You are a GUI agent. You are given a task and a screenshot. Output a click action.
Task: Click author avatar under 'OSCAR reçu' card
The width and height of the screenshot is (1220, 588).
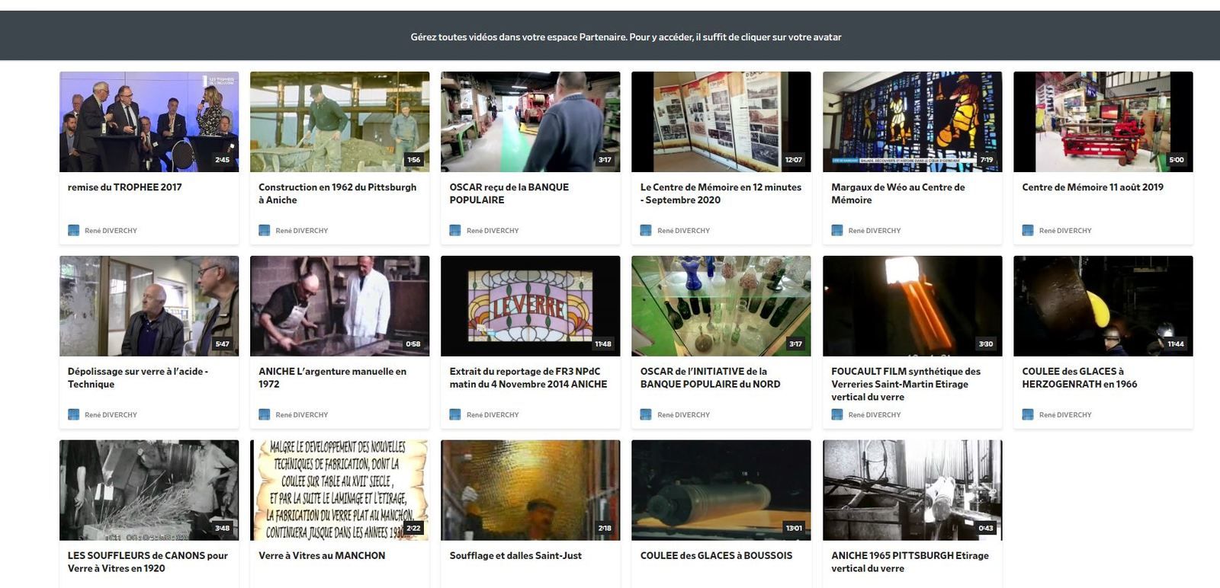pyautogui.click(x=454, y=230)
